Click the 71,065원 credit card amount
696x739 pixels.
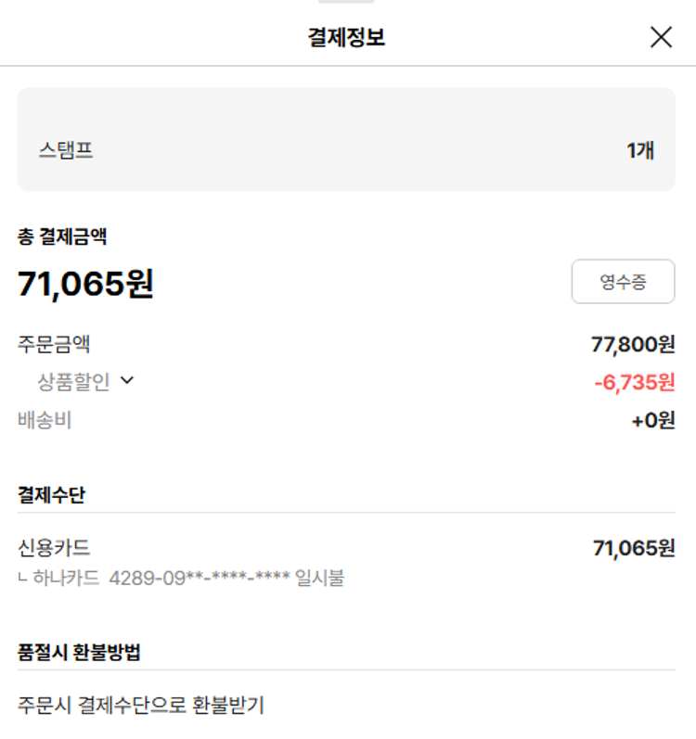click(634, 548)
